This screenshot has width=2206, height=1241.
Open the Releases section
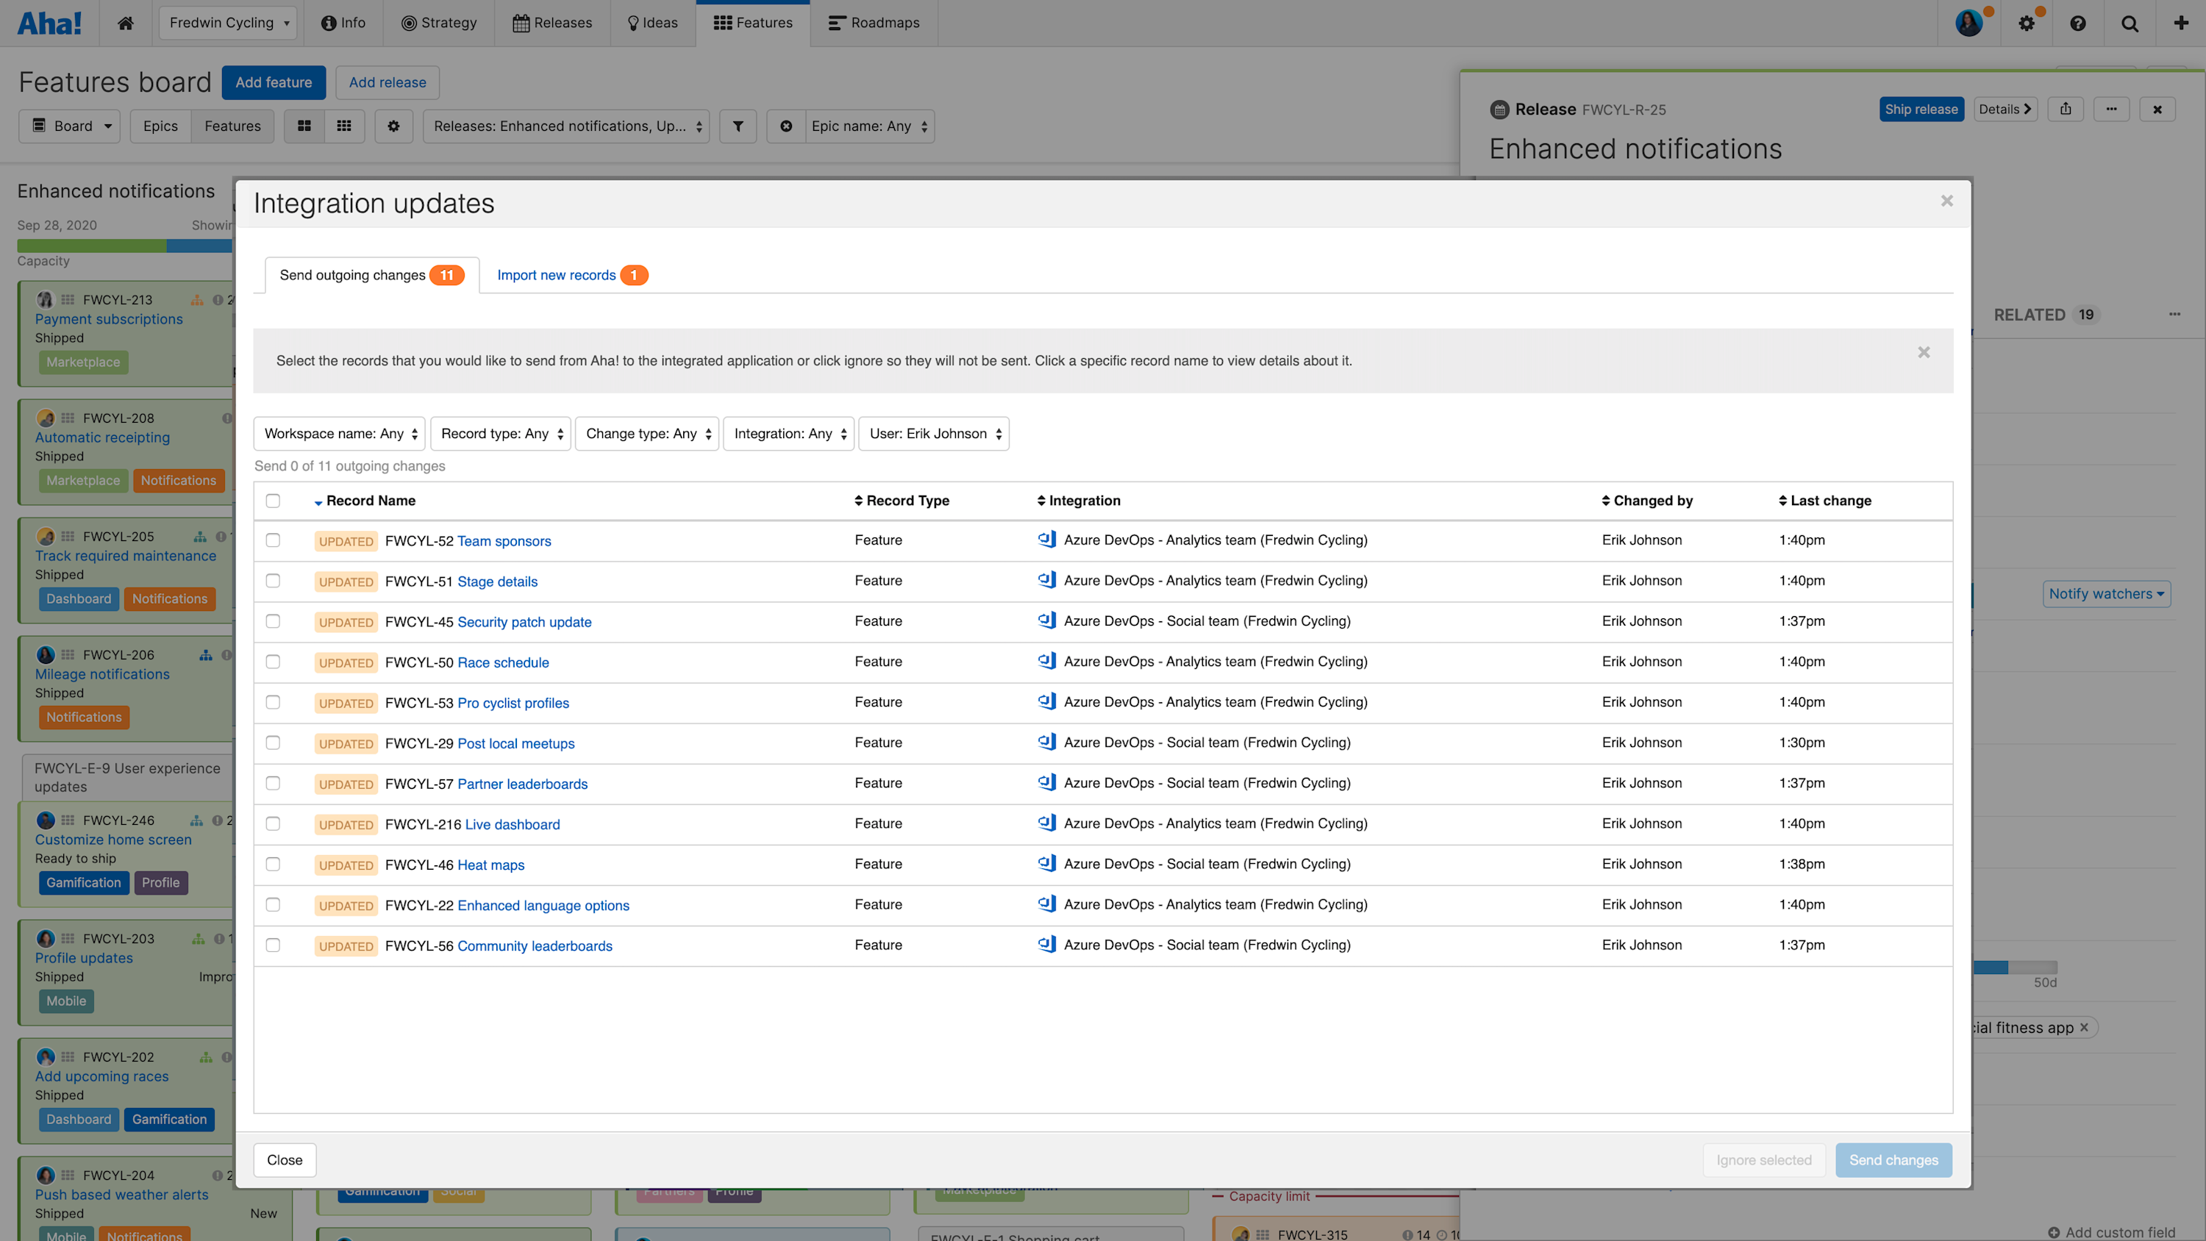click(552, 23)
